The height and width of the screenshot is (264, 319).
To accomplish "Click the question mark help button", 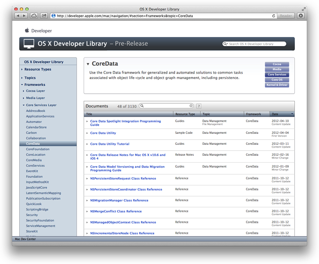I will click(x=199, y=106).
